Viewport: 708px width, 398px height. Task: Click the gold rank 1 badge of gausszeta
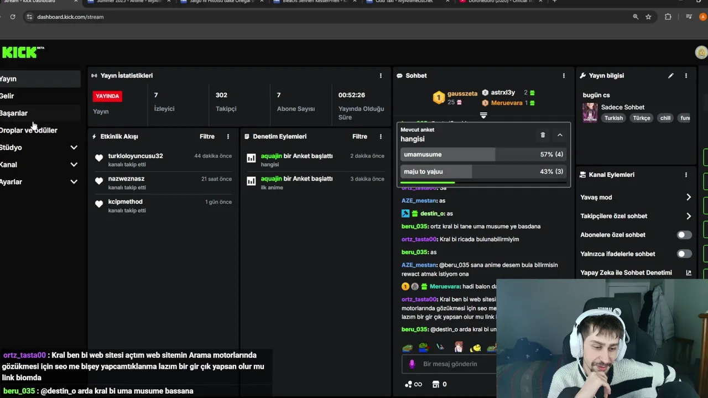pos(439,98)
